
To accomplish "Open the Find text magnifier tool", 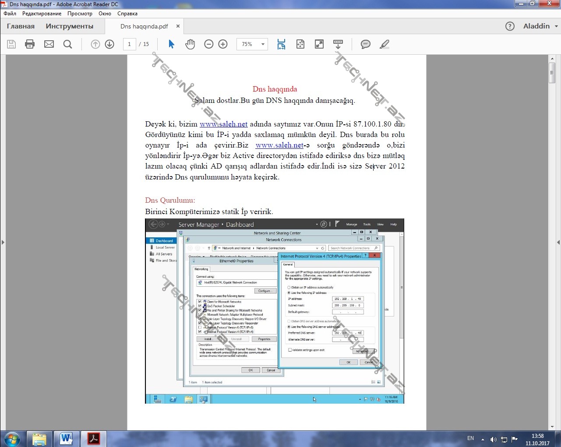I will 67,44.
